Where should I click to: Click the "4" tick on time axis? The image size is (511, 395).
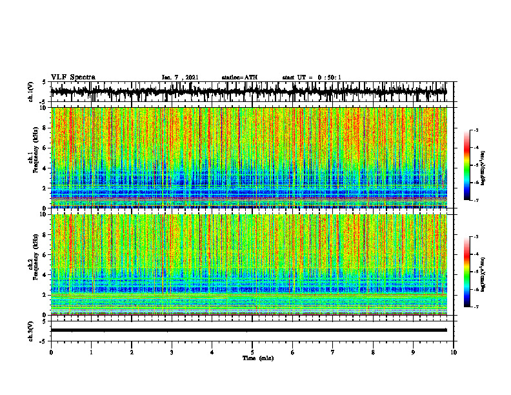pyautogui.click(x=212, y=352)
